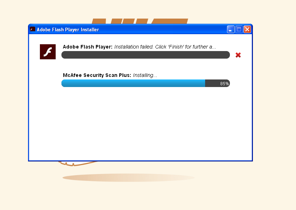
Task: Click the blue McAfee installation progress bar
Action: (x=145, y=83)
